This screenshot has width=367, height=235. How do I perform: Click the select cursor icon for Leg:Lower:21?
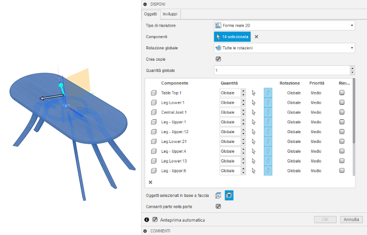pyautogui.click(x=254, y=141)
